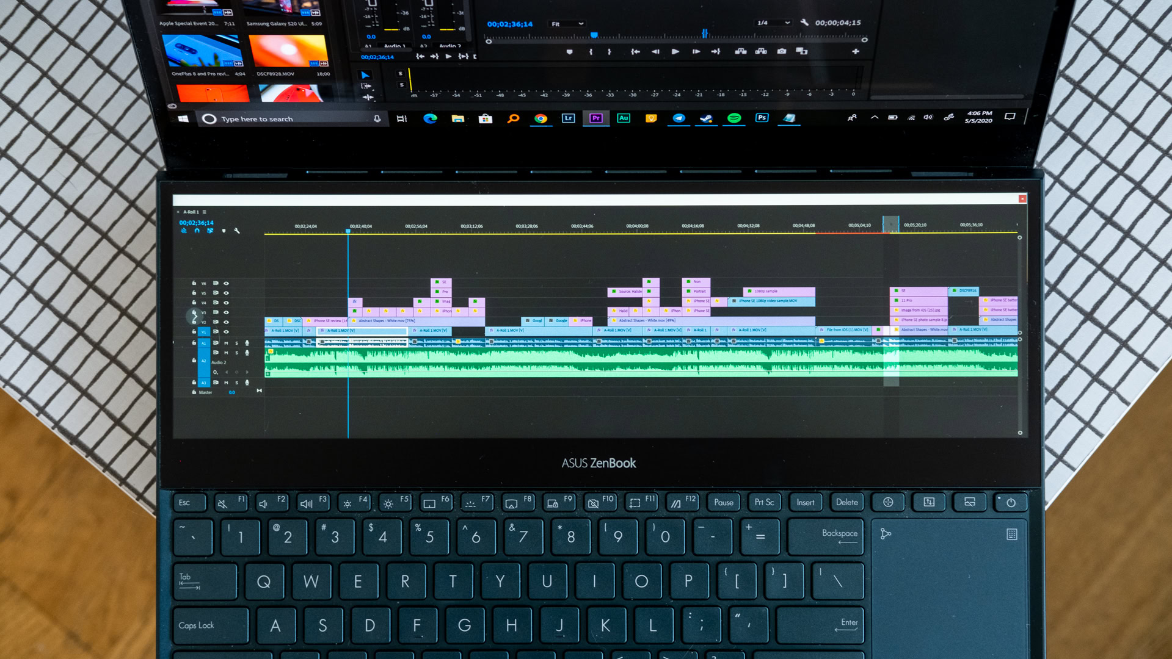The height and width of the screenshot is (659, 1172).
Task: Open Adobe Audition from the taskbar
Action: pos(624,118)
